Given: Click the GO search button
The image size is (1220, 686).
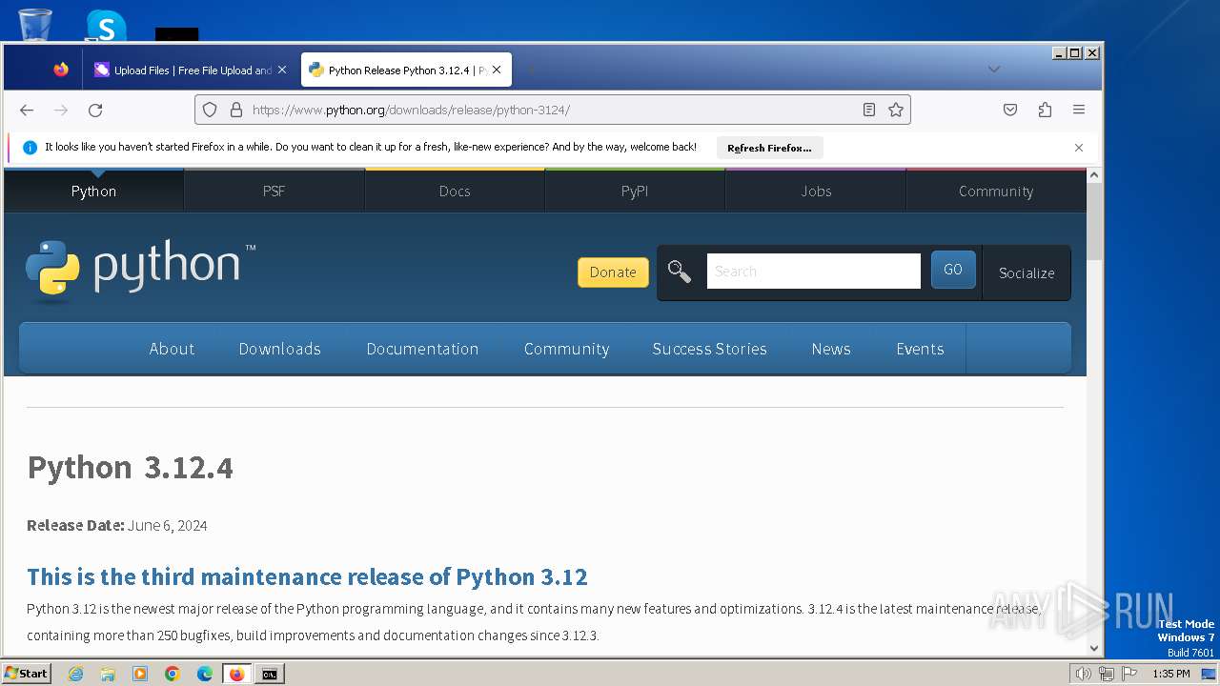Looking at the screenshot, I should pyautogui.click(x=953, y=270).
